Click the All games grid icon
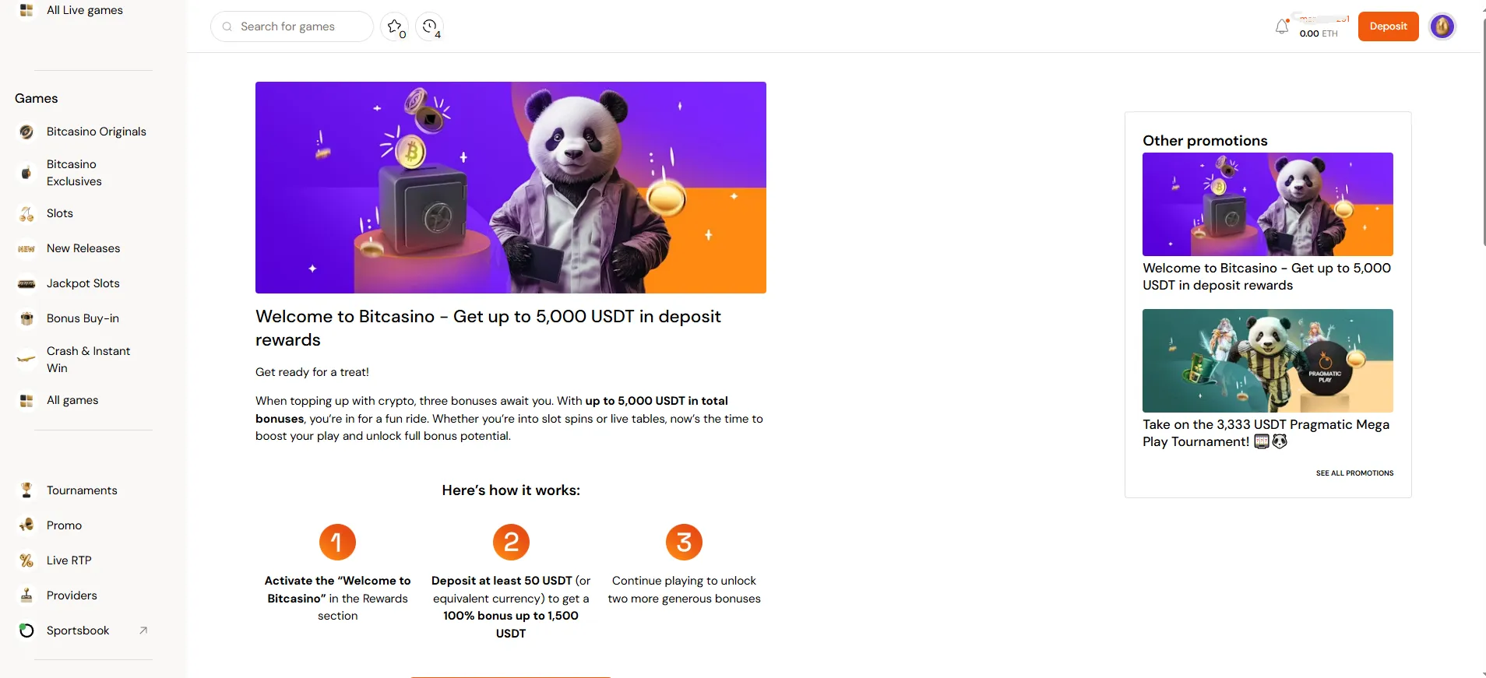 (x=26, y=400)
